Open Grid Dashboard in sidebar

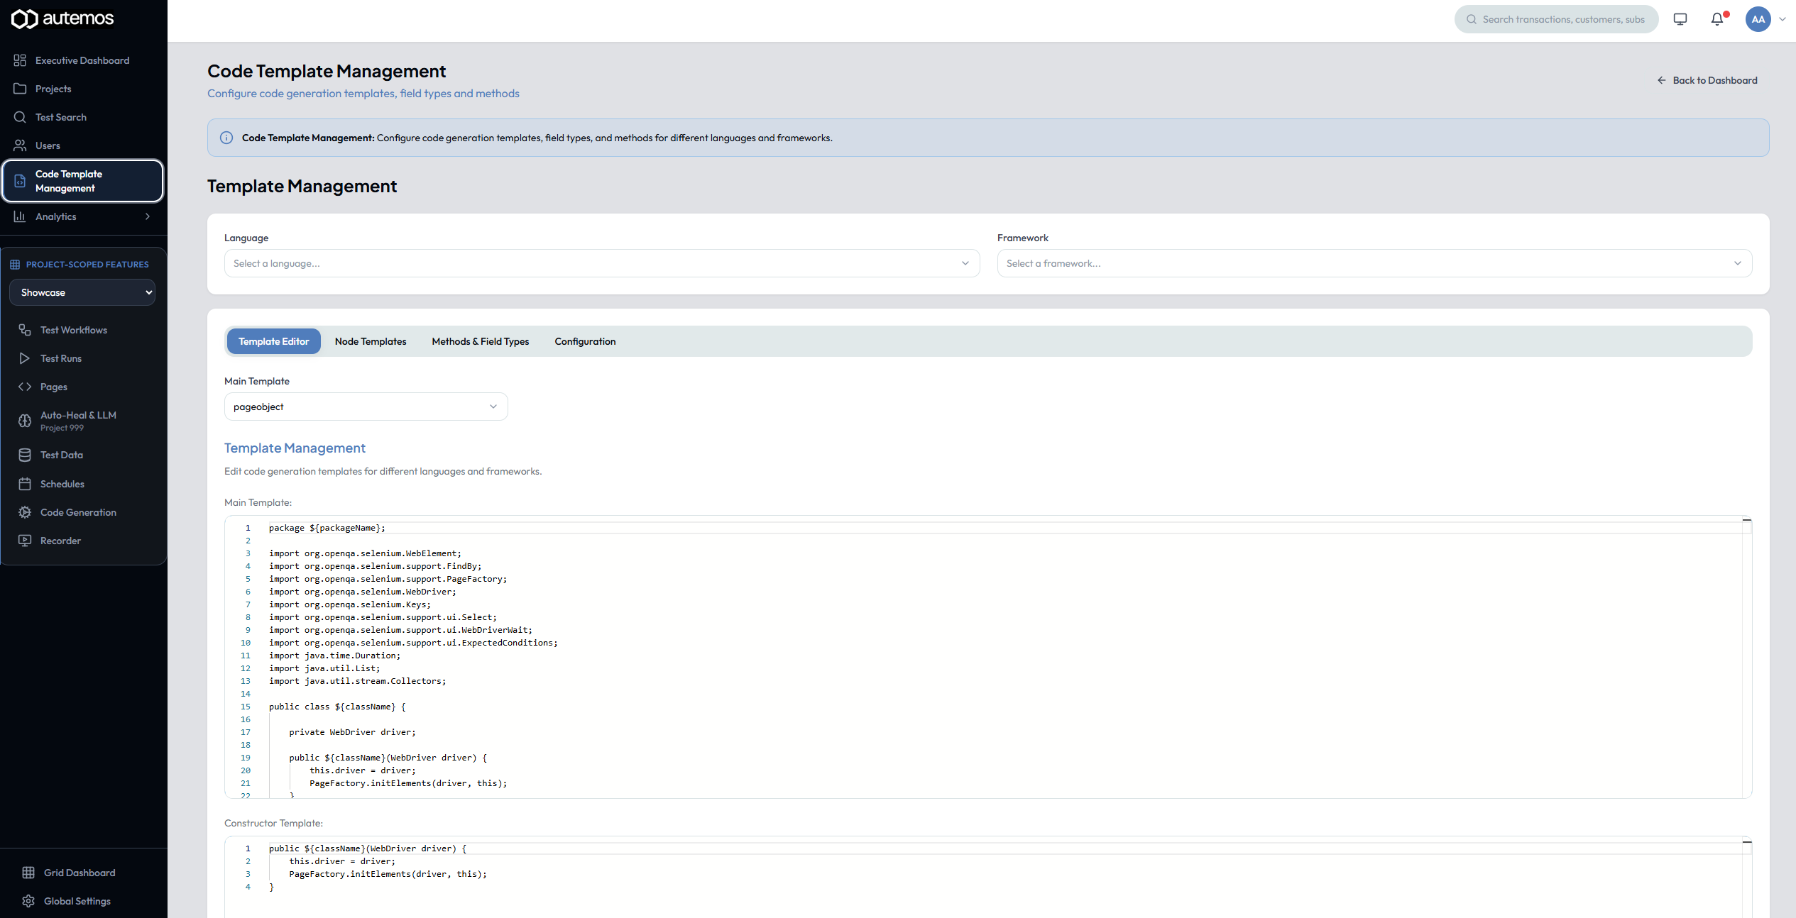83,873
